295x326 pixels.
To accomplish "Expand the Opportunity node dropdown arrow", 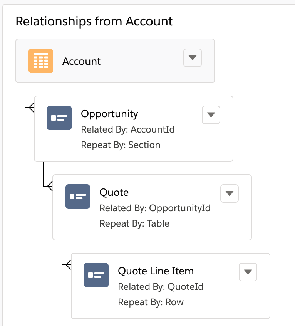I will coord(211,115).
